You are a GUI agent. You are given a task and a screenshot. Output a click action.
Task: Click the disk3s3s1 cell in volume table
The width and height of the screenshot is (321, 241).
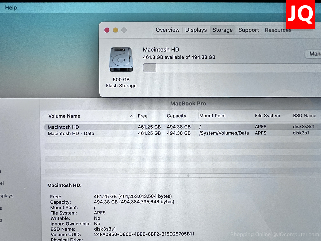click(x=304, y=127)
